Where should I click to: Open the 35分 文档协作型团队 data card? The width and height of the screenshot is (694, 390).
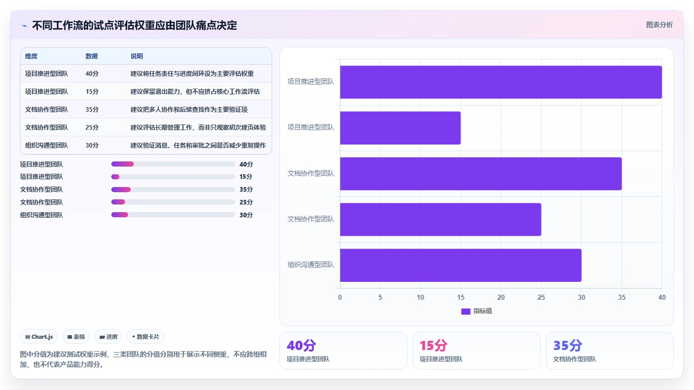point(610,351)
